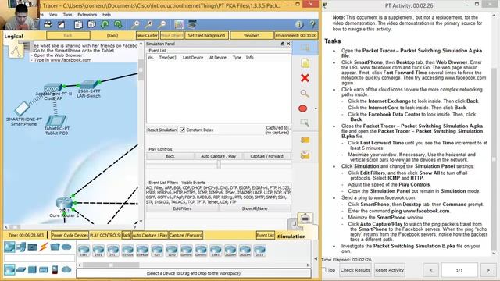The image size is (500, 281).
Task: Click the instructions page number field
Action: (x=459, y=270)
